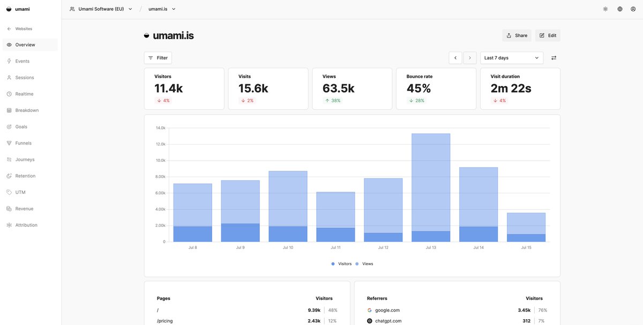Click the Share button
Image resolution: width=643 pixels, height=325 pixels.
pyautogui.click(x=517, y=35)
